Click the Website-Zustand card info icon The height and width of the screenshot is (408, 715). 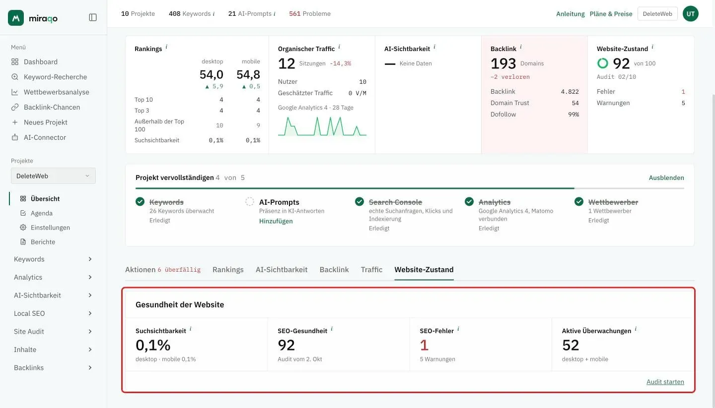(652, 47)
